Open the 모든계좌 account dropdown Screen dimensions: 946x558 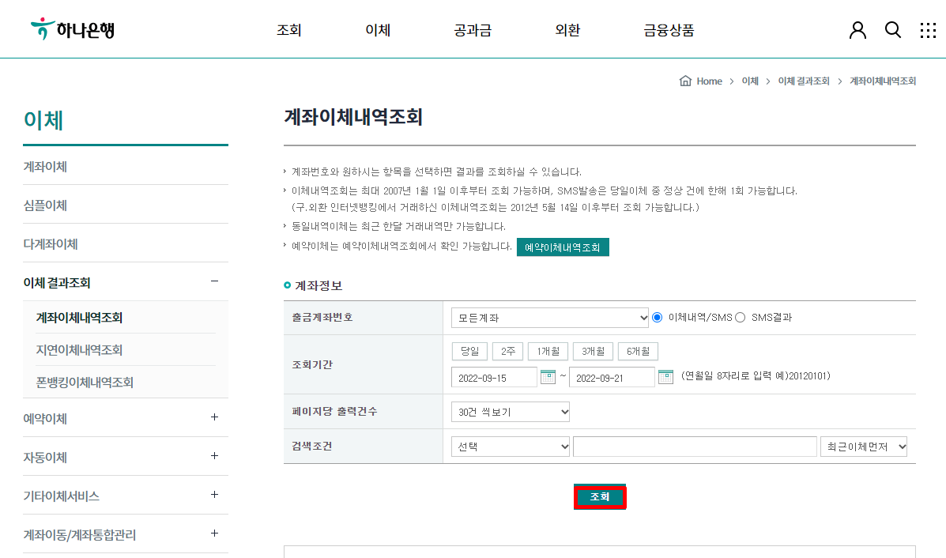(549, 317)
